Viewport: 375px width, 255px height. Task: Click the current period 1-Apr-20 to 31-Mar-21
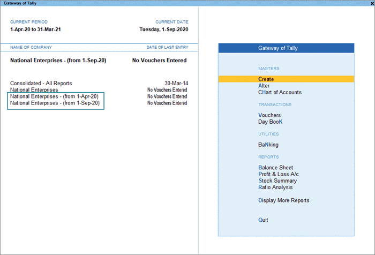coord(35,29)
